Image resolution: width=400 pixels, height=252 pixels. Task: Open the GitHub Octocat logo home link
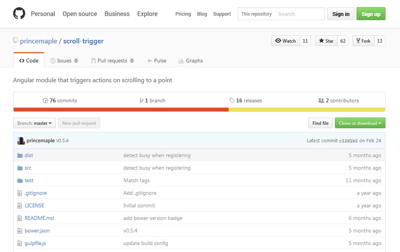point(19,13)
